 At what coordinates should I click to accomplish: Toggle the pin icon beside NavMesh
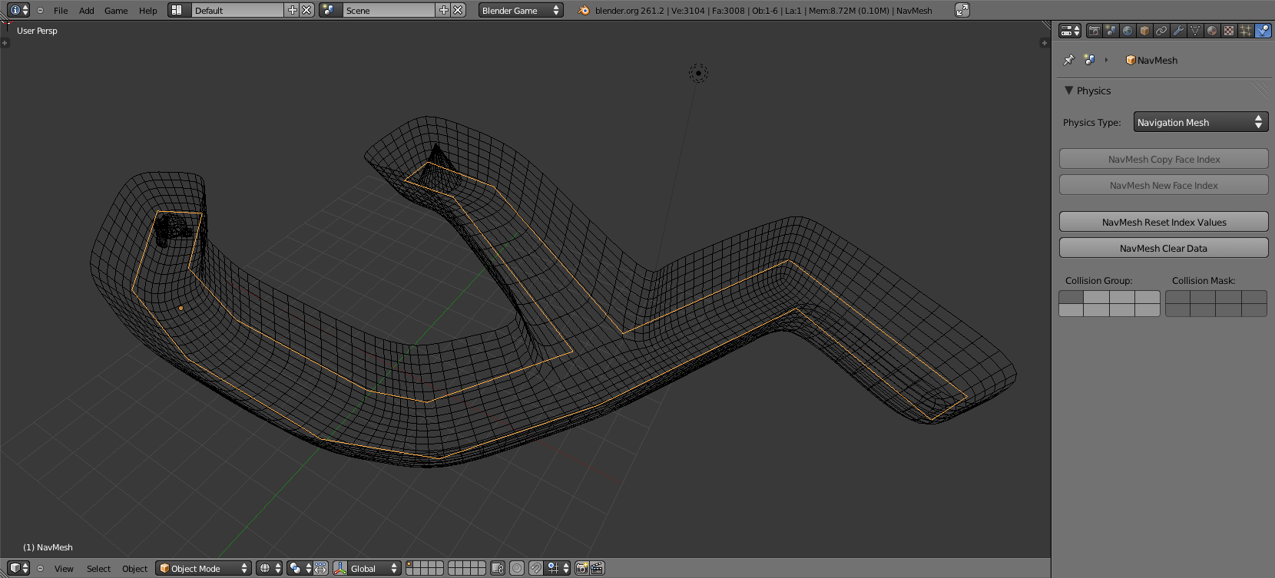[x=1068, y=60]
